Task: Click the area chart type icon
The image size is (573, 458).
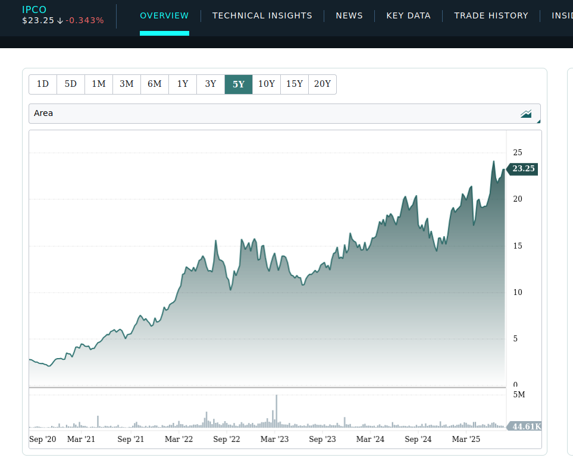Action: point(525,114)
